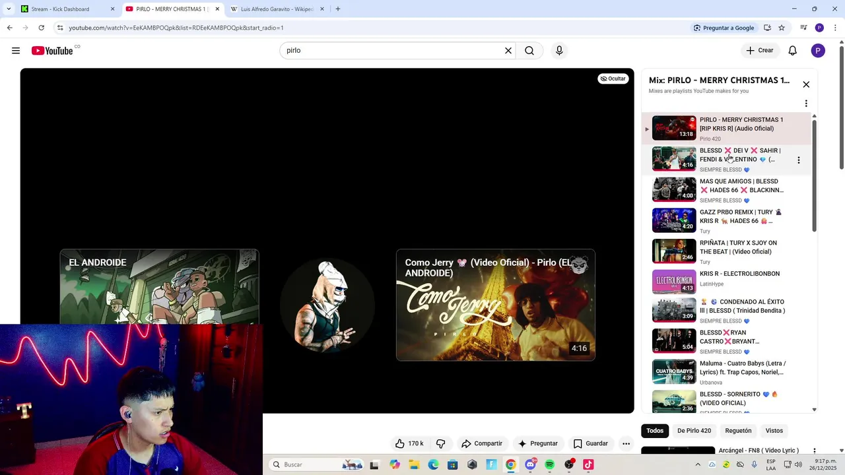Click the channel avatar on the end screen

coord(327,305)
